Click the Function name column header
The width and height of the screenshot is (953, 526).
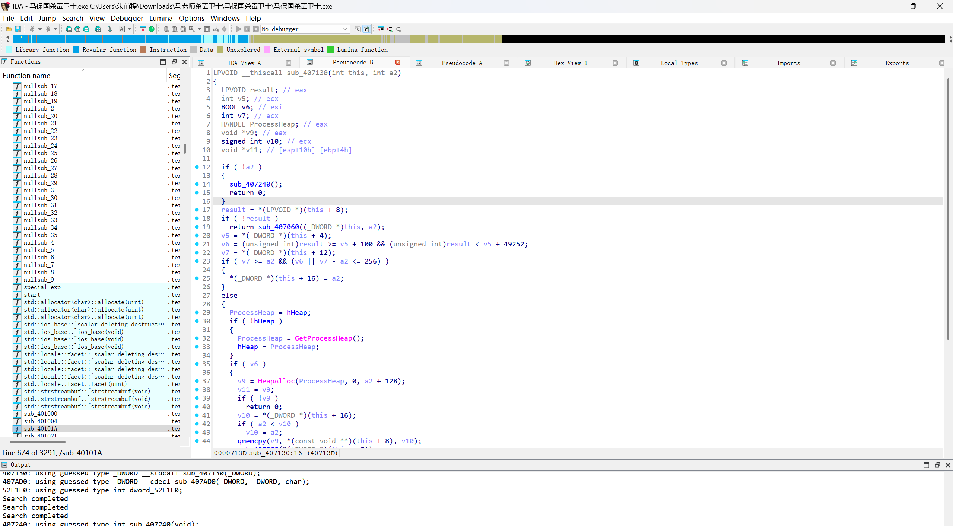pyautogui.click(x=26, y=76)
